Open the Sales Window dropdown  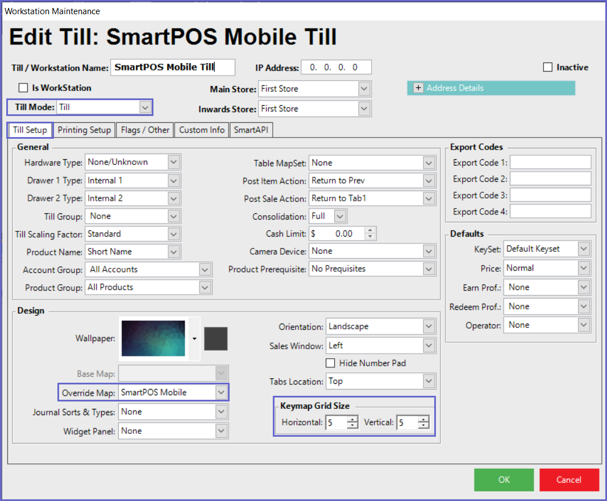click(429, 346)
